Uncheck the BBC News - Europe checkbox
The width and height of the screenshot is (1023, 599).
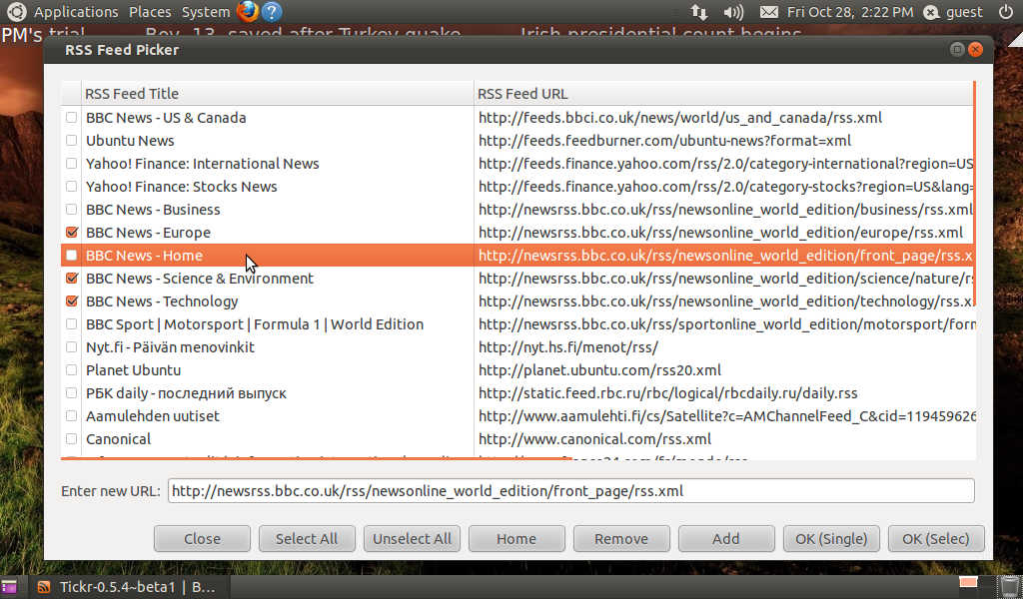pyautogui.click(x=71, y=233)
